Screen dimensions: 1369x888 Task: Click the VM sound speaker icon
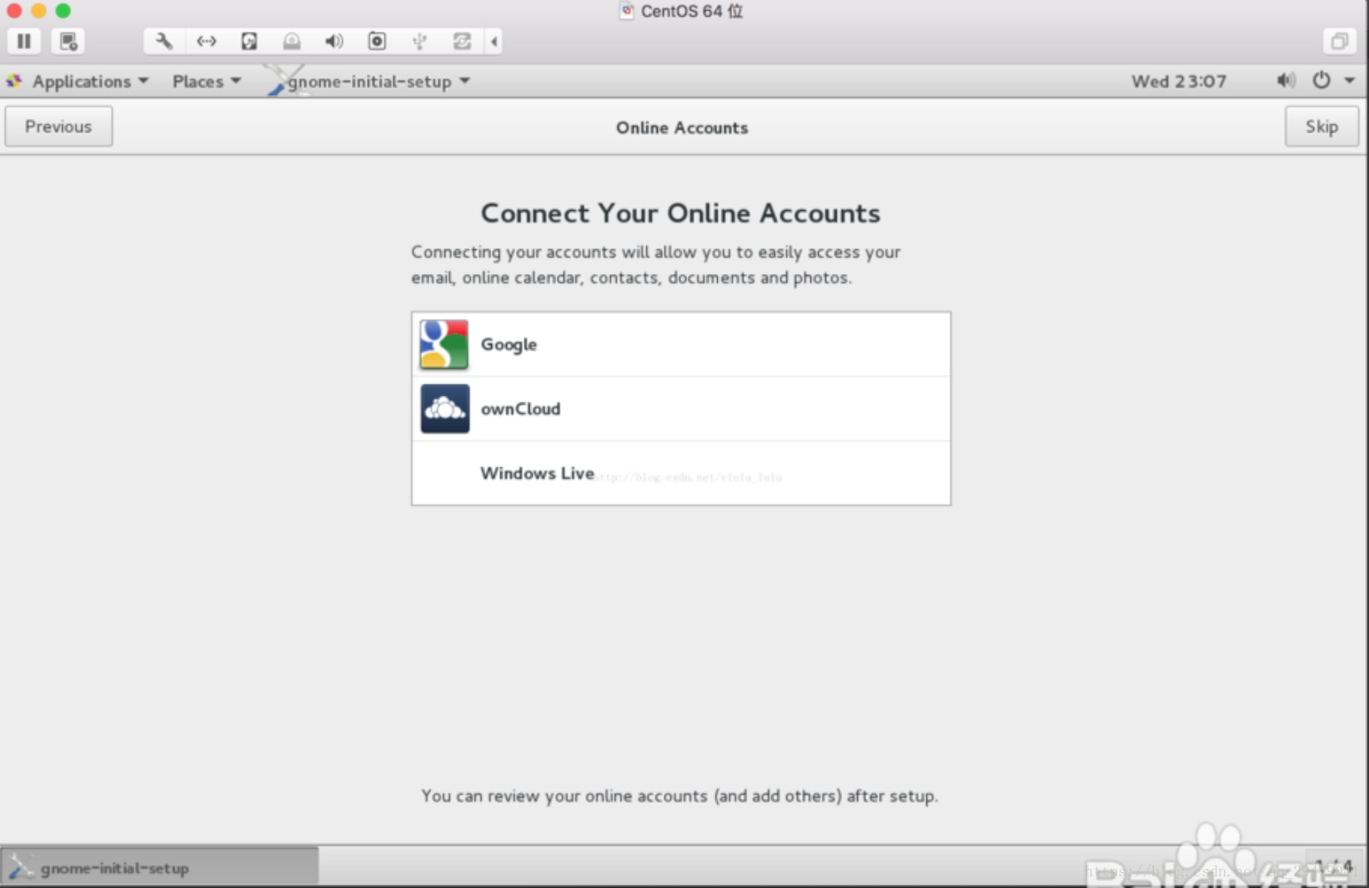333,41
